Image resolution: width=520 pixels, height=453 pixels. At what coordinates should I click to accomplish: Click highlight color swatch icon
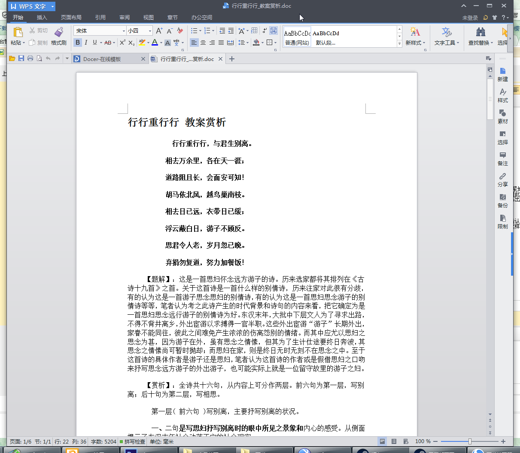point(142,43)
